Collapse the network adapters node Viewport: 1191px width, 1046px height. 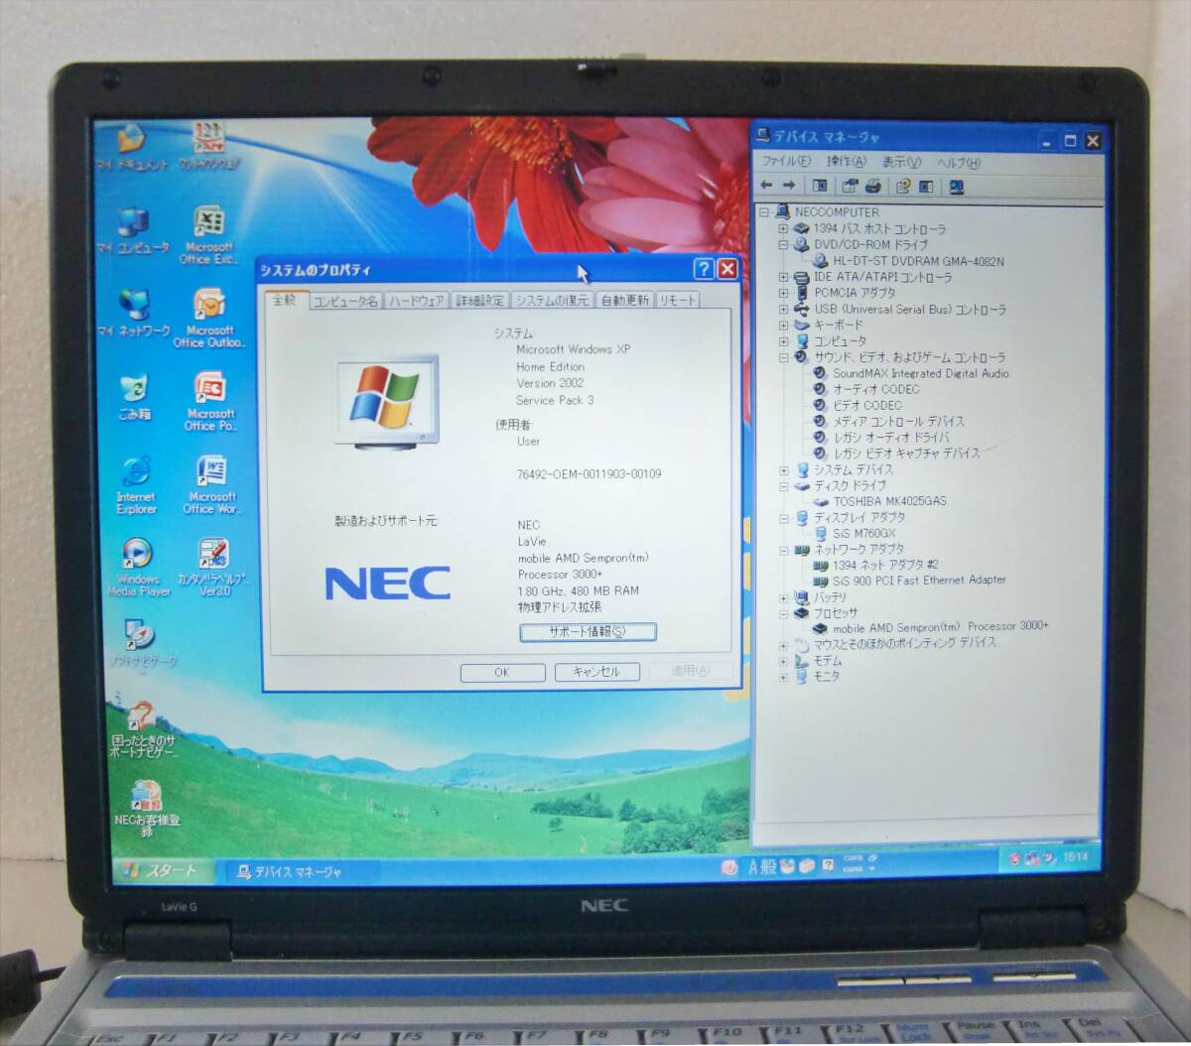coord(783,550)
